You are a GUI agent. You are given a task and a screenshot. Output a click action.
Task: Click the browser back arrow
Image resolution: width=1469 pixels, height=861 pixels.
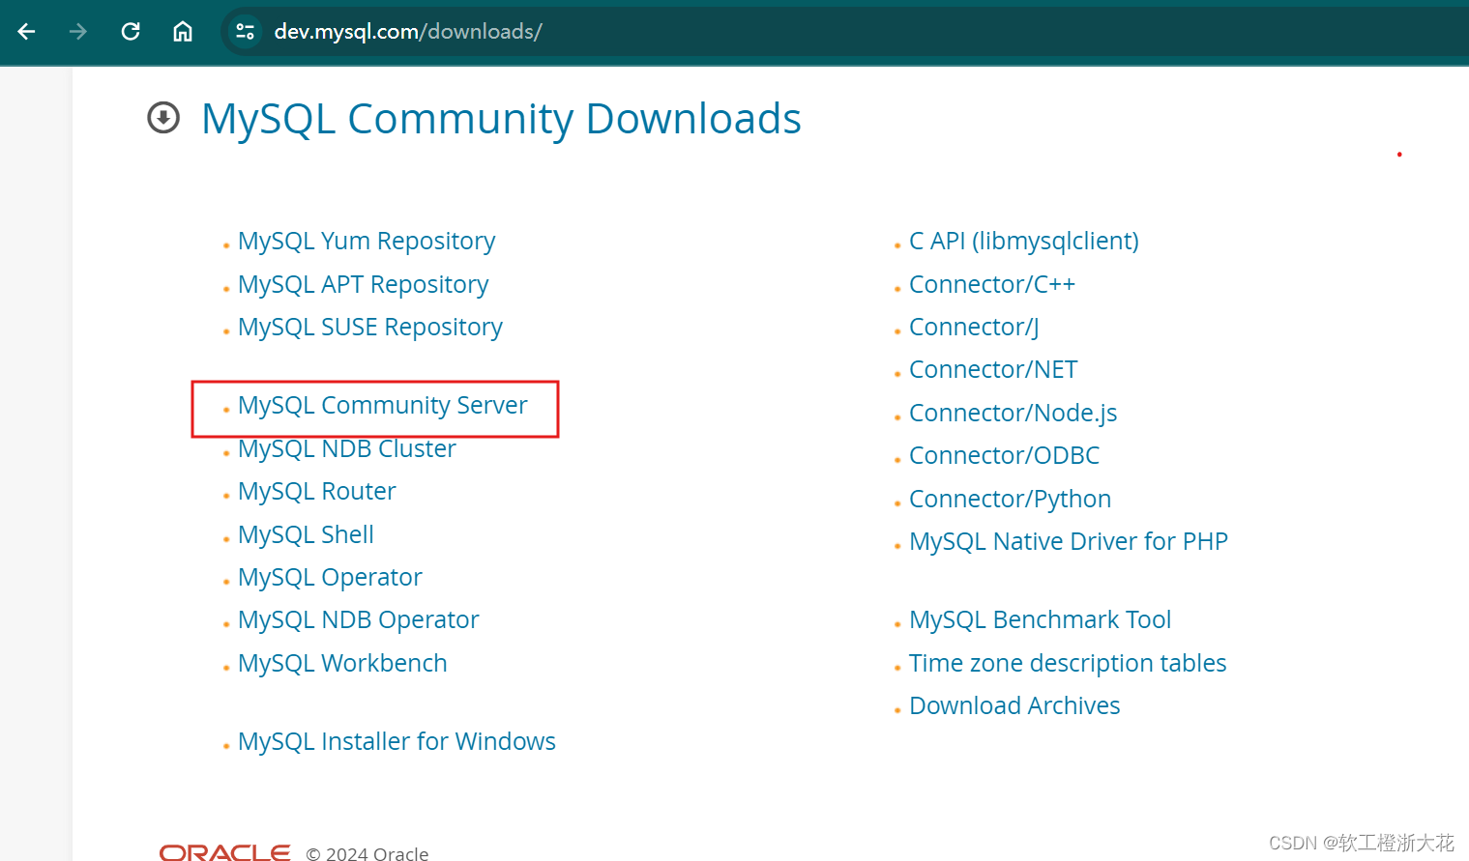click(x=26, y=31)
